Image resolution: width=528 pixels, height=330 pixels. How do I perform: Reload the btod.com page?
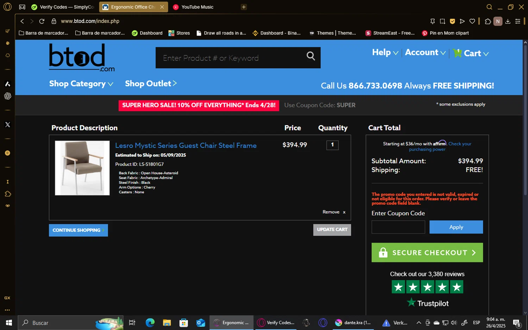[x=42, y=21]
